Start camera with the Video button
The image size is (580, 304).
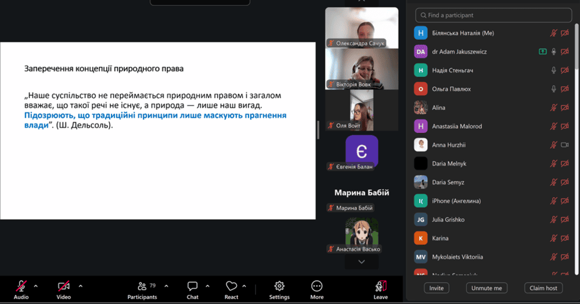point(63,286)
